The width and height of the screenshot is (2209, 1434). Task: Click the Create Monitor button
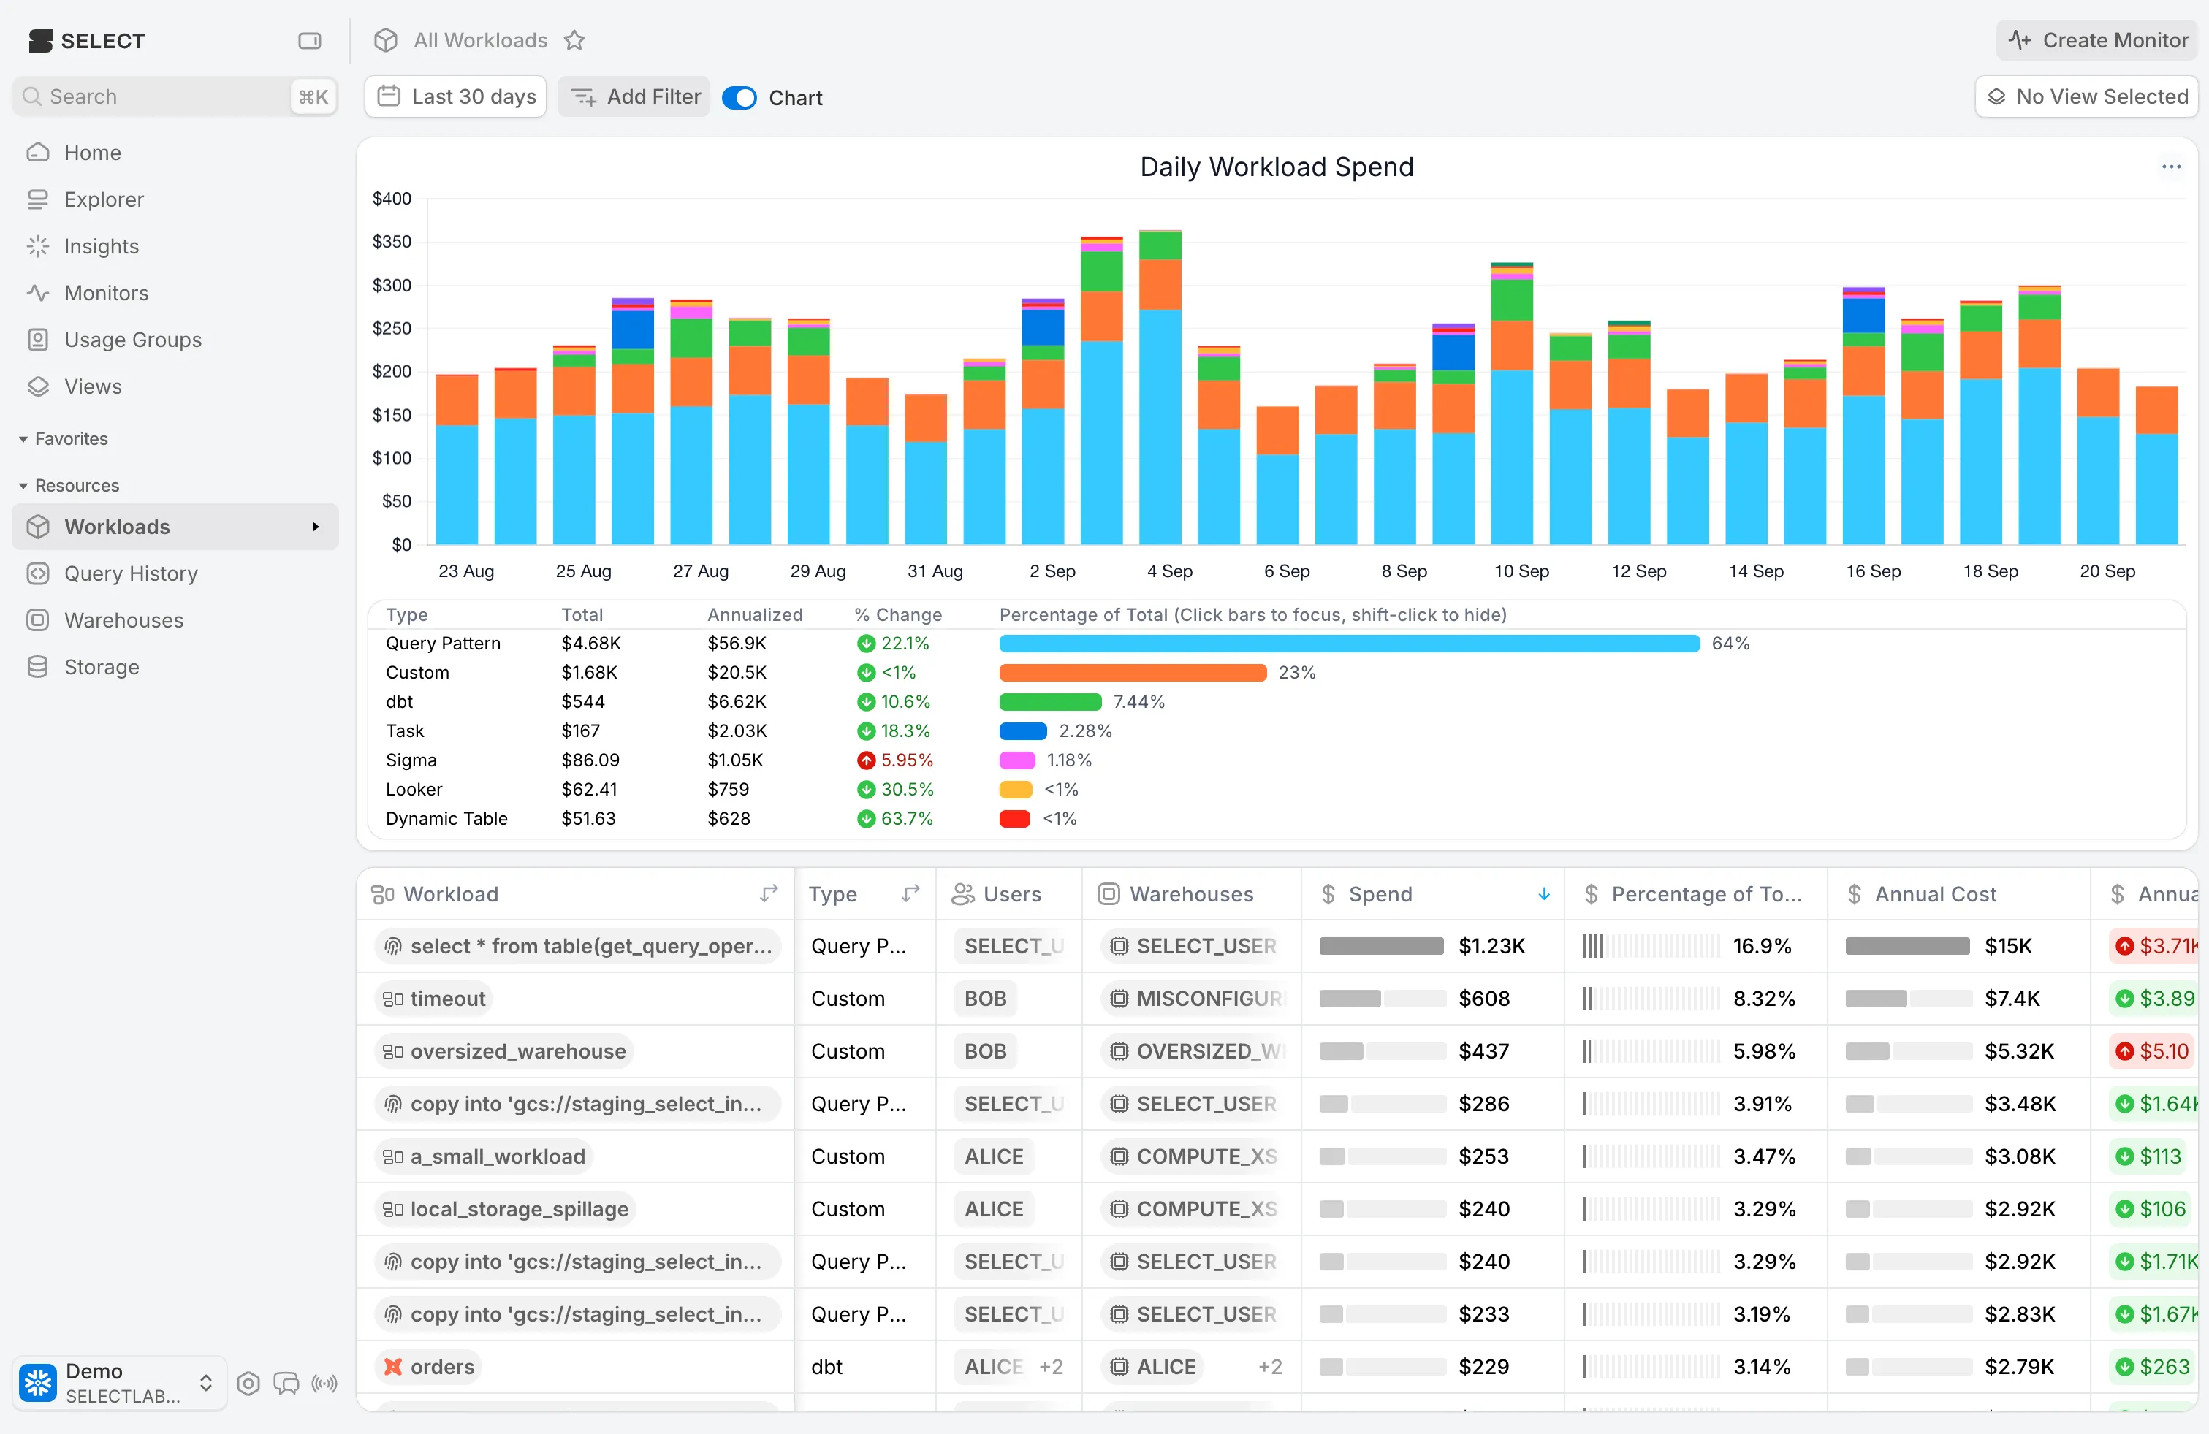2096,41
